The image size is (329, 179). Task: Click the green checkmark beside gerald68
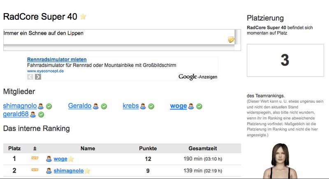pyautogui.click(x=41, y=114)
